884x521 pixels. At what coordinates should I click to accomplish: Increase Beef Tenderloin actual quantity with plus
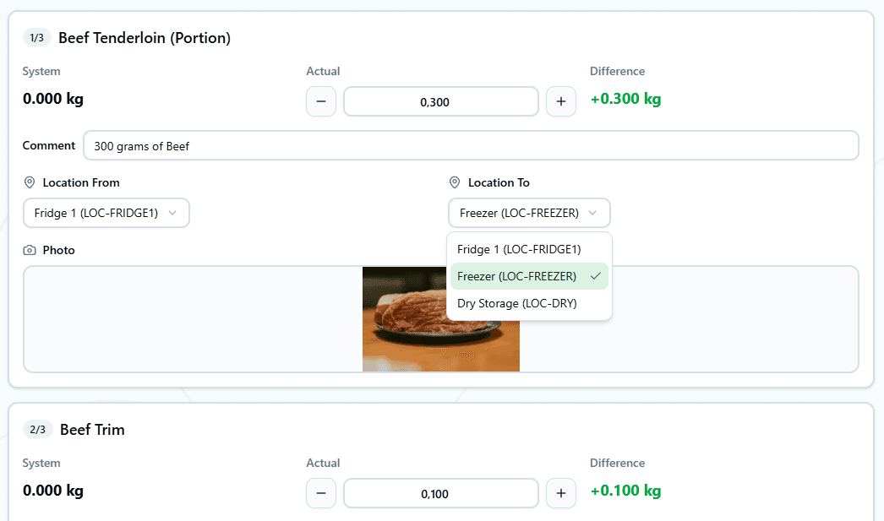point(560,102)
